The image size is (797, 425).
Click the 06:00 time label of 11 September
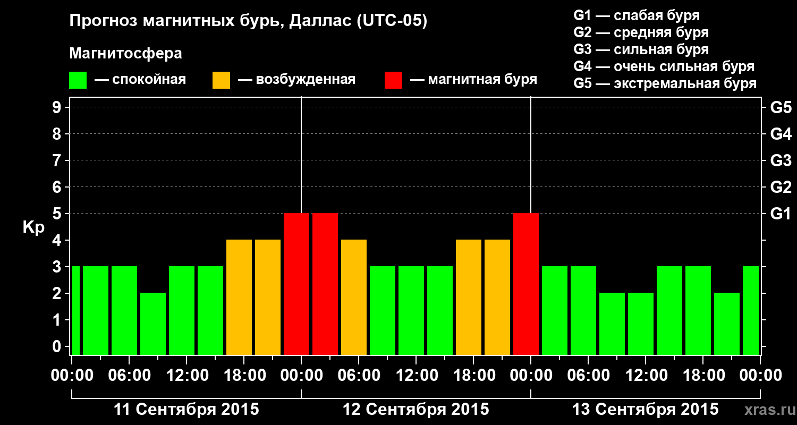(x=130, y=376)
